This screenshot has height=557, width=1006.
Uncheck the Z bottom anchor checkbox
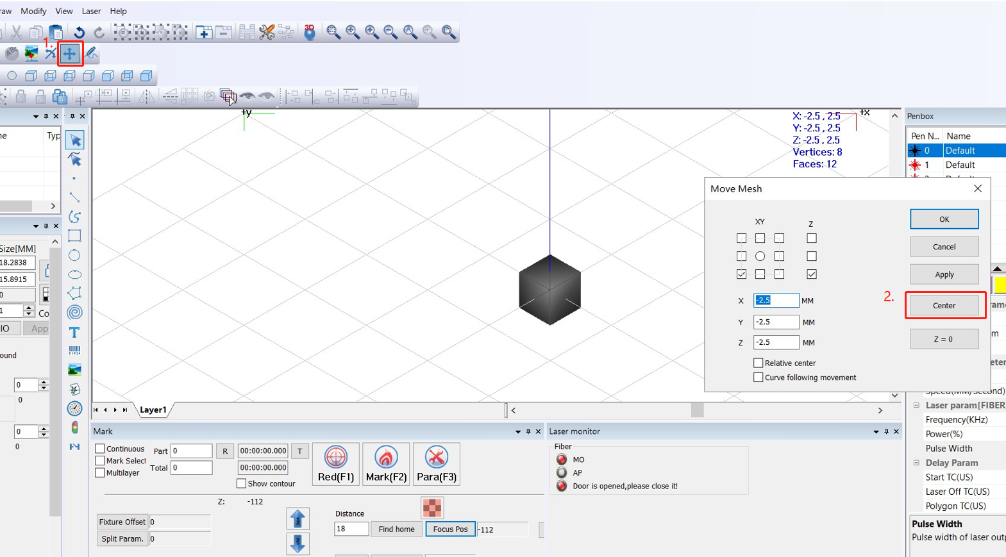(812, 274)
